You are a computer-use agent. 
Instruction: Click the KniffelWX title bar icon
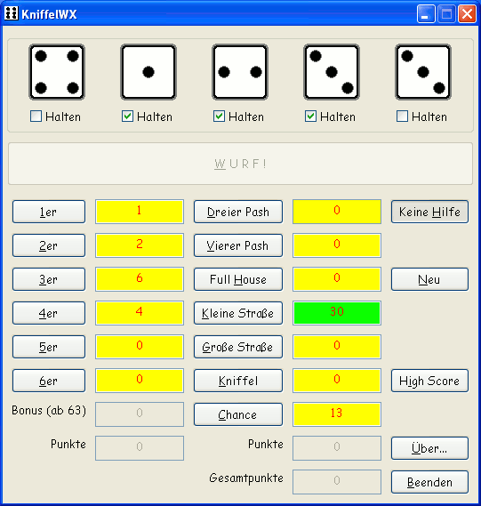(12, 13)
